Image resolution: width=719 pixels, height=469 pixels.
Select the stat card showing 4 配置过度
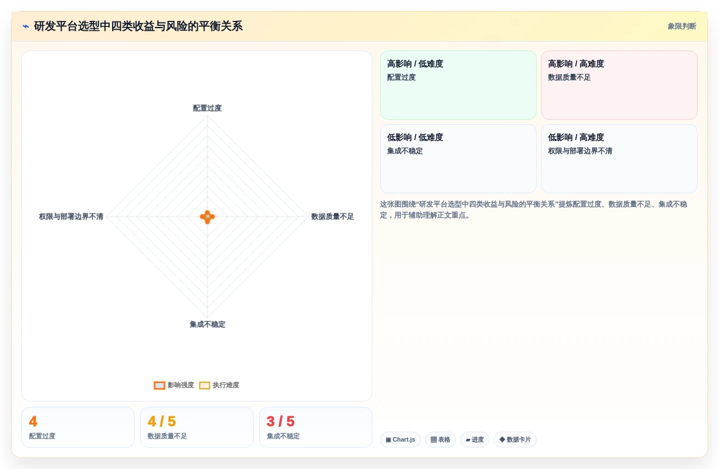78,427
